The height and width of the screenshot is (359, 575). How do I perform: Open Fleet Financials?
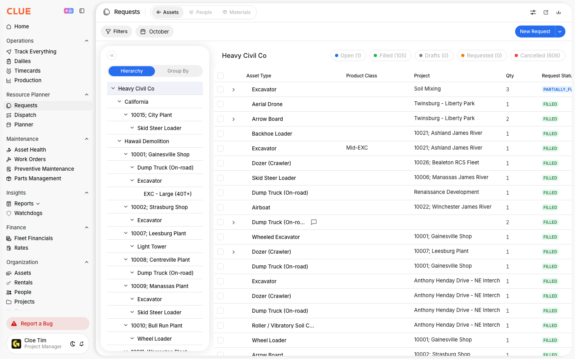click(34, 238)
